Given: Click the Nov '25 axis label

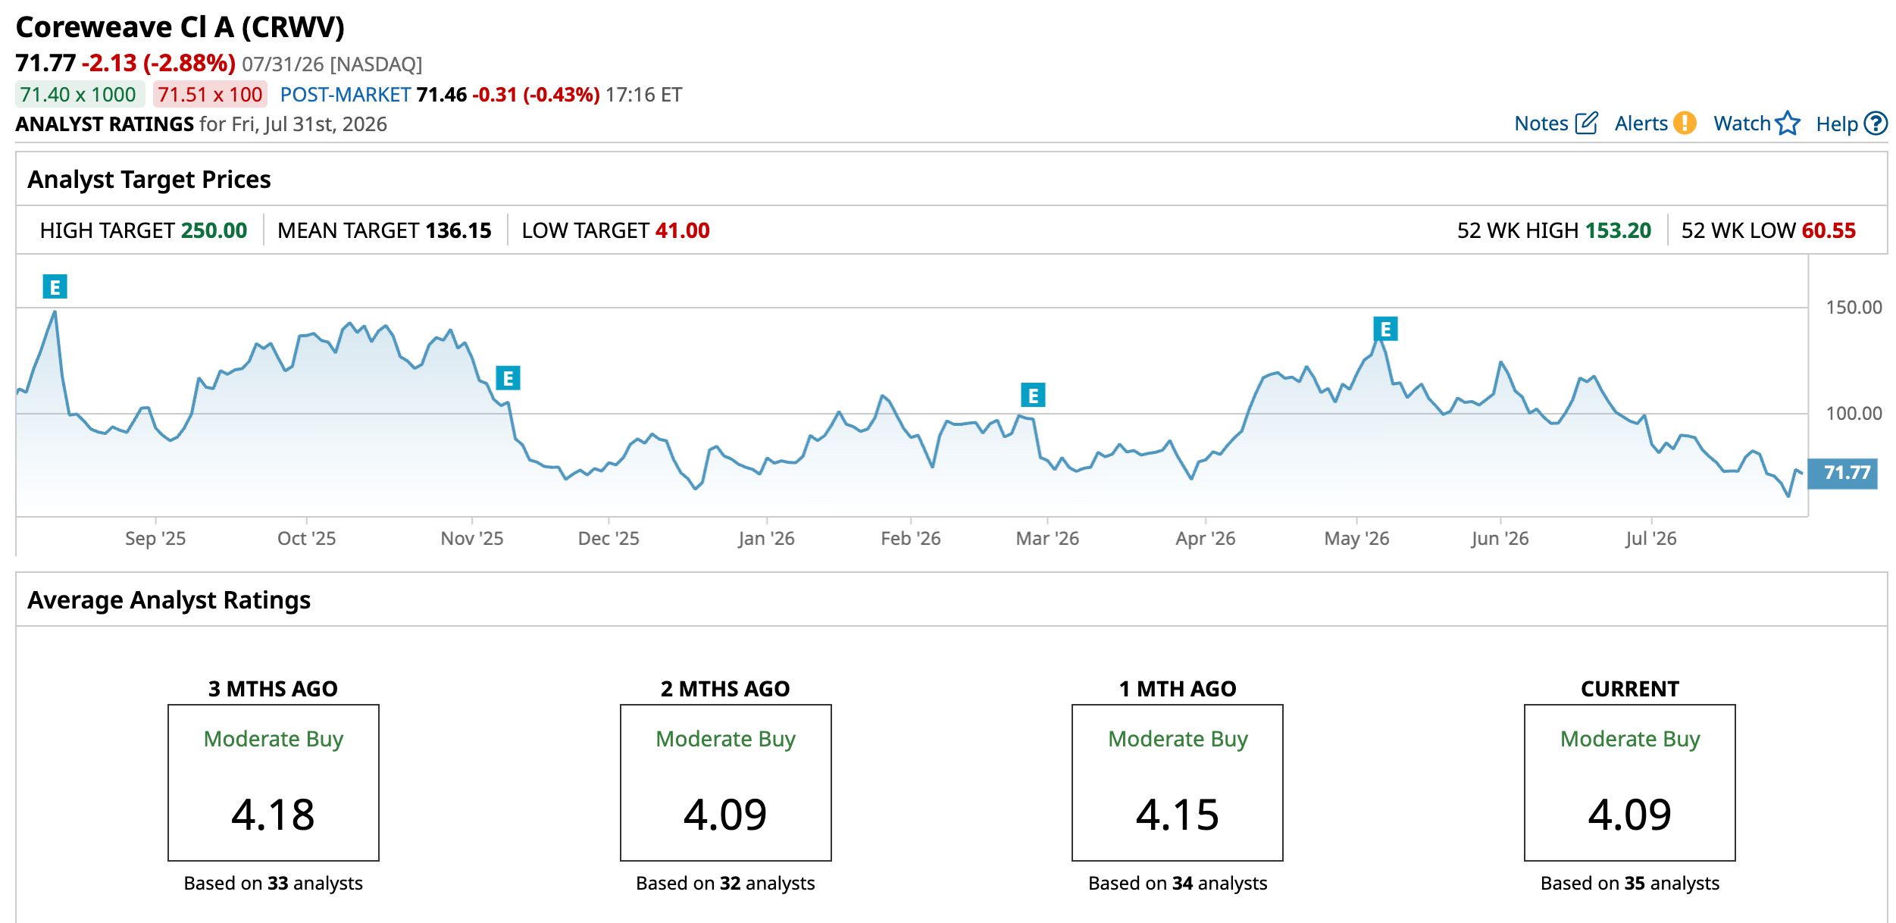Looking at the screenshot, I should 472,539.
